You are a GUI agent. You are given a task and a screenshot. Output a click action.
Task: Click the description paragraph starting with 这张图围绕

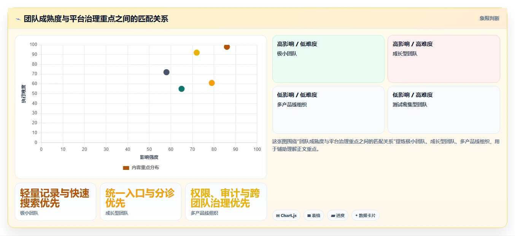tap(386, 145)
